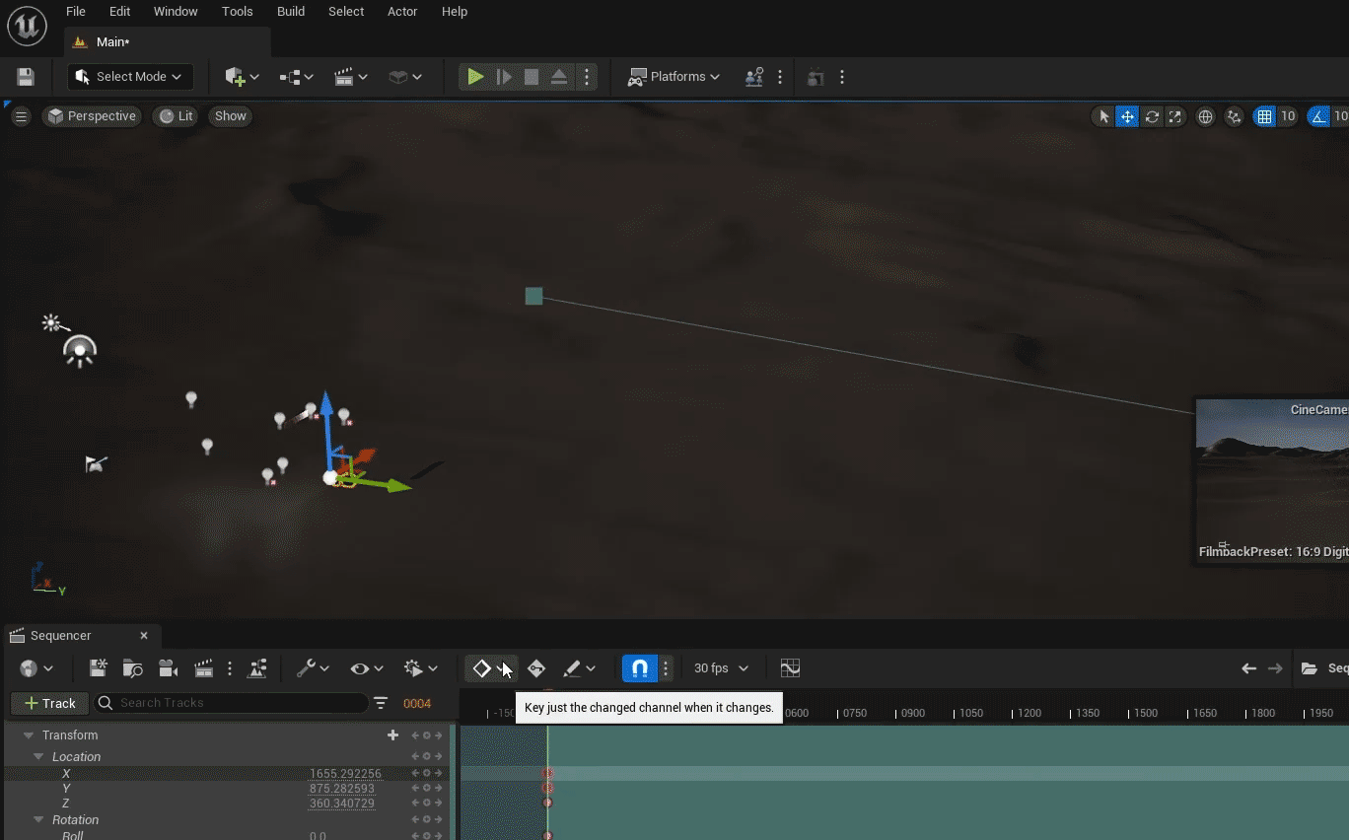Click the render movie clapperboard icon

(x=203, y=667)
